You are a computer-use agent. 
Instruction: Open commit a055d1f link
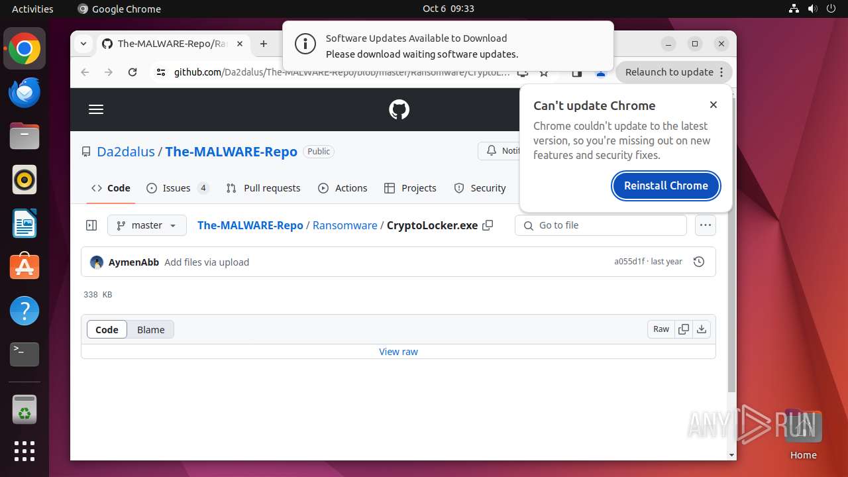[x=629, y=262]
